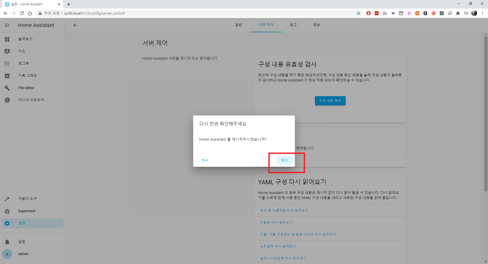Image resolution: width=488 pixels, height=264 pixels.
Task: Click the browser back arrow
Action: (x=6, y=13)
